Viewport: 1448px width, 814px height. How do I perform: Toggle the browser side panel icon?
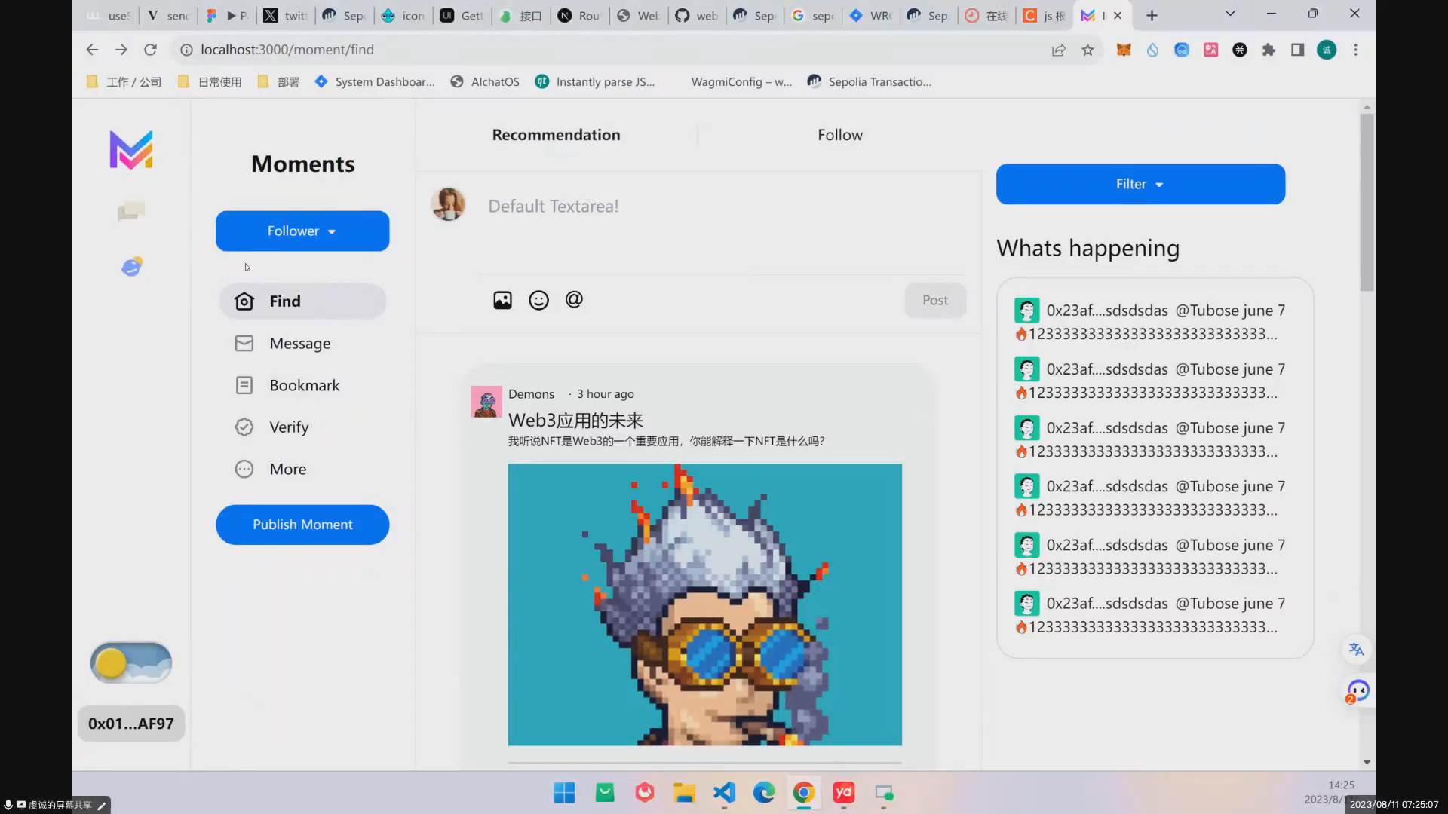1297,50
